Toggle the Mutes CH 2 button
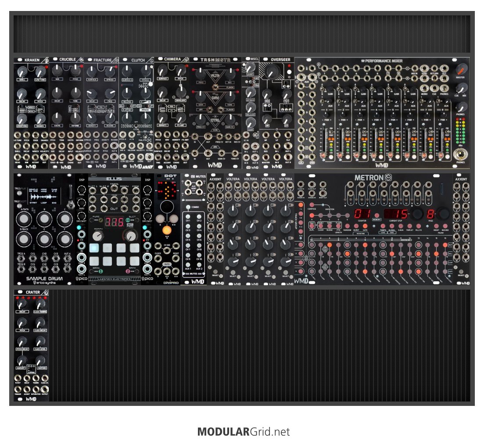This screenshot has height=441, width=488. pyautogui.click(x=199, y=217)
